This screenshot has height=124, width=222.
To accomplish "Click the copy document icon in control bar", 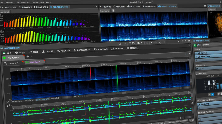I will click(142, 43).
